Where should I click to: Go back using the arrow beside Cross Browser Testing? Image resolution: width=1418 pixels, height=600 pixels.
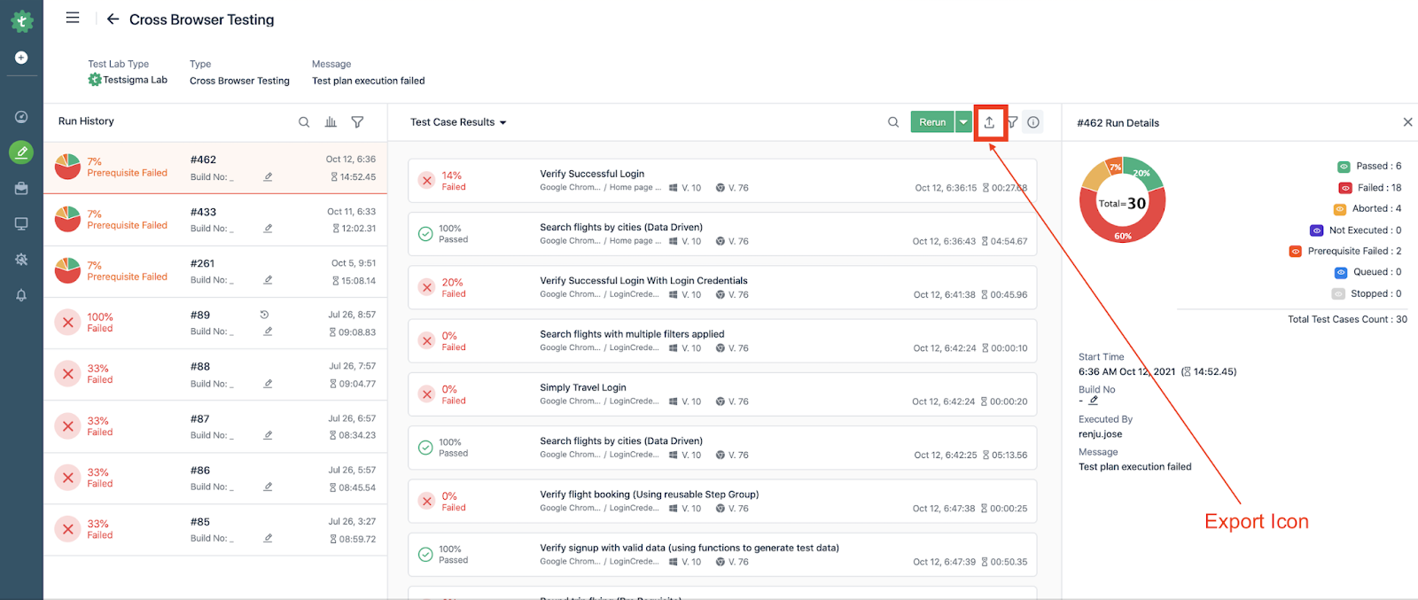point(113,19)
